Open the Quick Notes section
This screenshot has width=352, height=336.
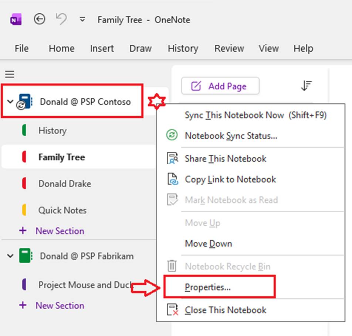pos(62,210)
